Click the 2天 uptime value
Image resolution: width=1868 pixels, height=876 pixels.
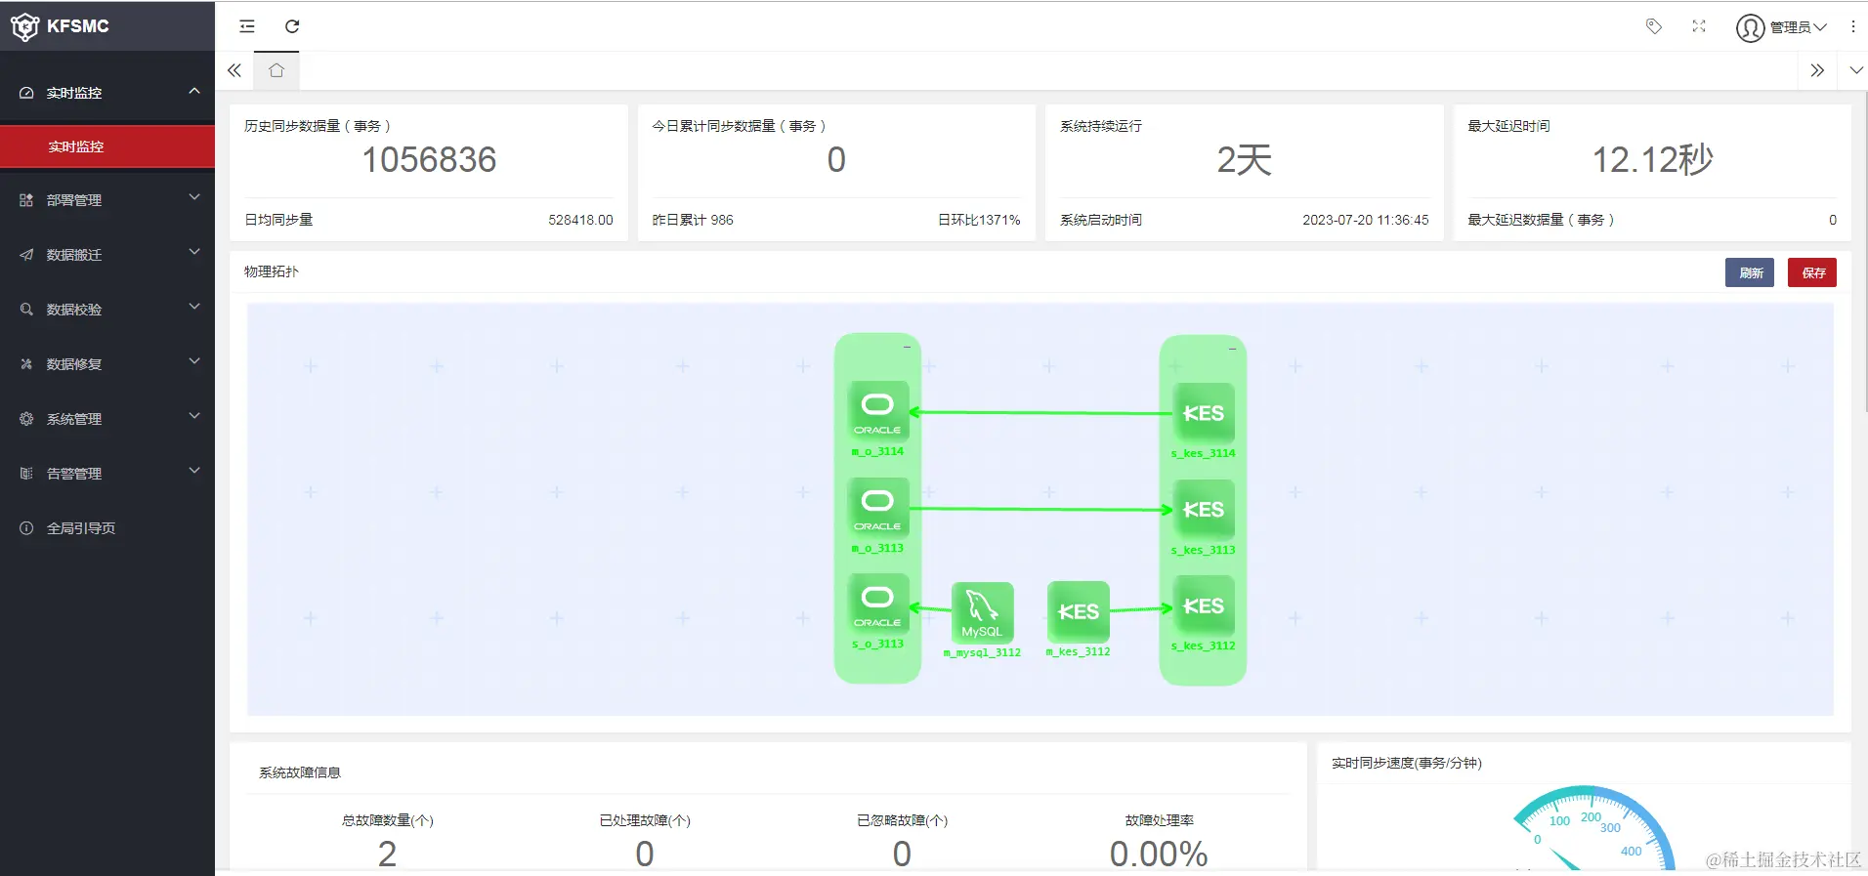1244,159
